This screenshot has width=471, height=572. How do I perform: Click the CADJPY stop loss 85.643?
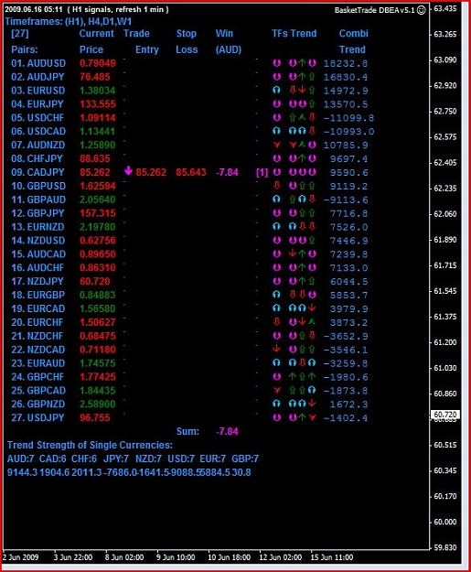191,172
